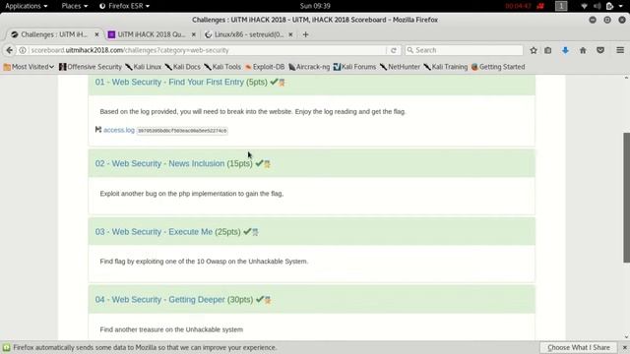This screenshot has width=630, height=354.
Task: Click trophy icon beside Execute Me
Action: coord(255,232)
